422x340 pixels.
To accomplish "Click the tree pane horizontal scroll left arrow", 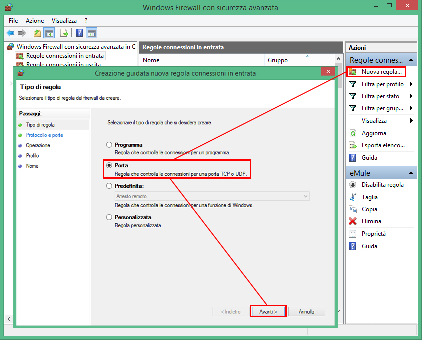I will [x=9, y=319].
